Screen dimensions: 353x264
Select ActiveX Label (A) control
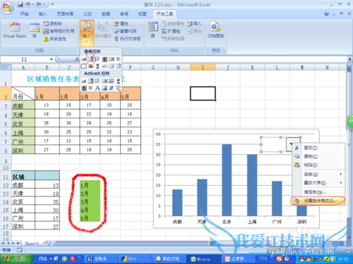(x=97, y=88)
